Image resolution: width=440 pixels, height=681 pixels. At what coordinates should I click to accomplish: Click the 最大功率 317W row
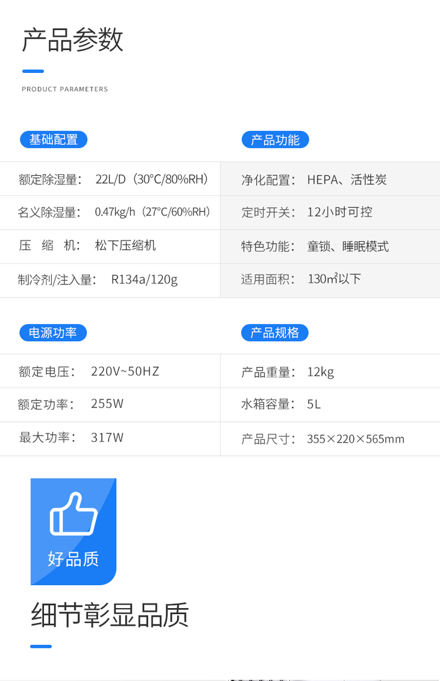71,438
